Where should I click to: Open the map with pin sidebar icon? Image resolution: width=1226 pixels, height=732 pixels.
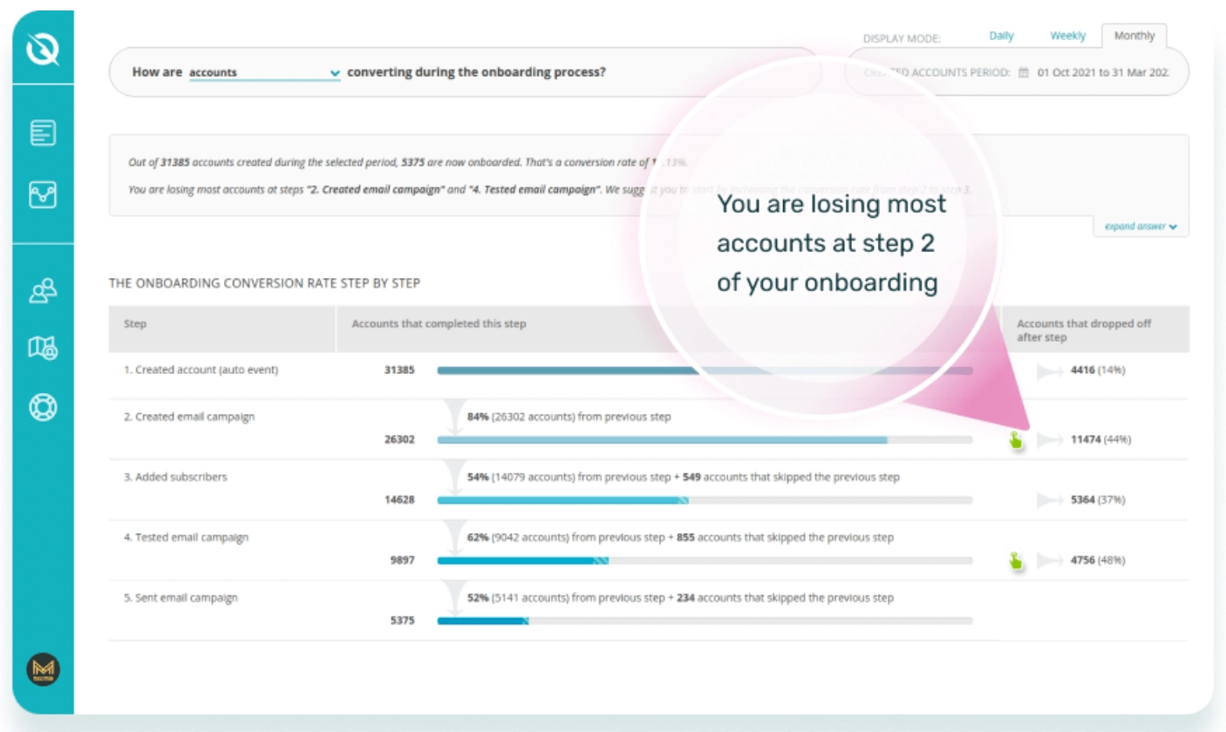(43, 349)
